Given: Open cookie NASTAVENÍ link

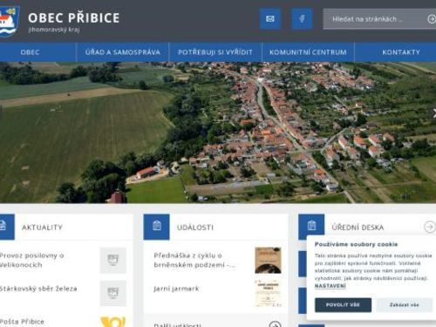Looking at the screenshot, I should 330,286.
